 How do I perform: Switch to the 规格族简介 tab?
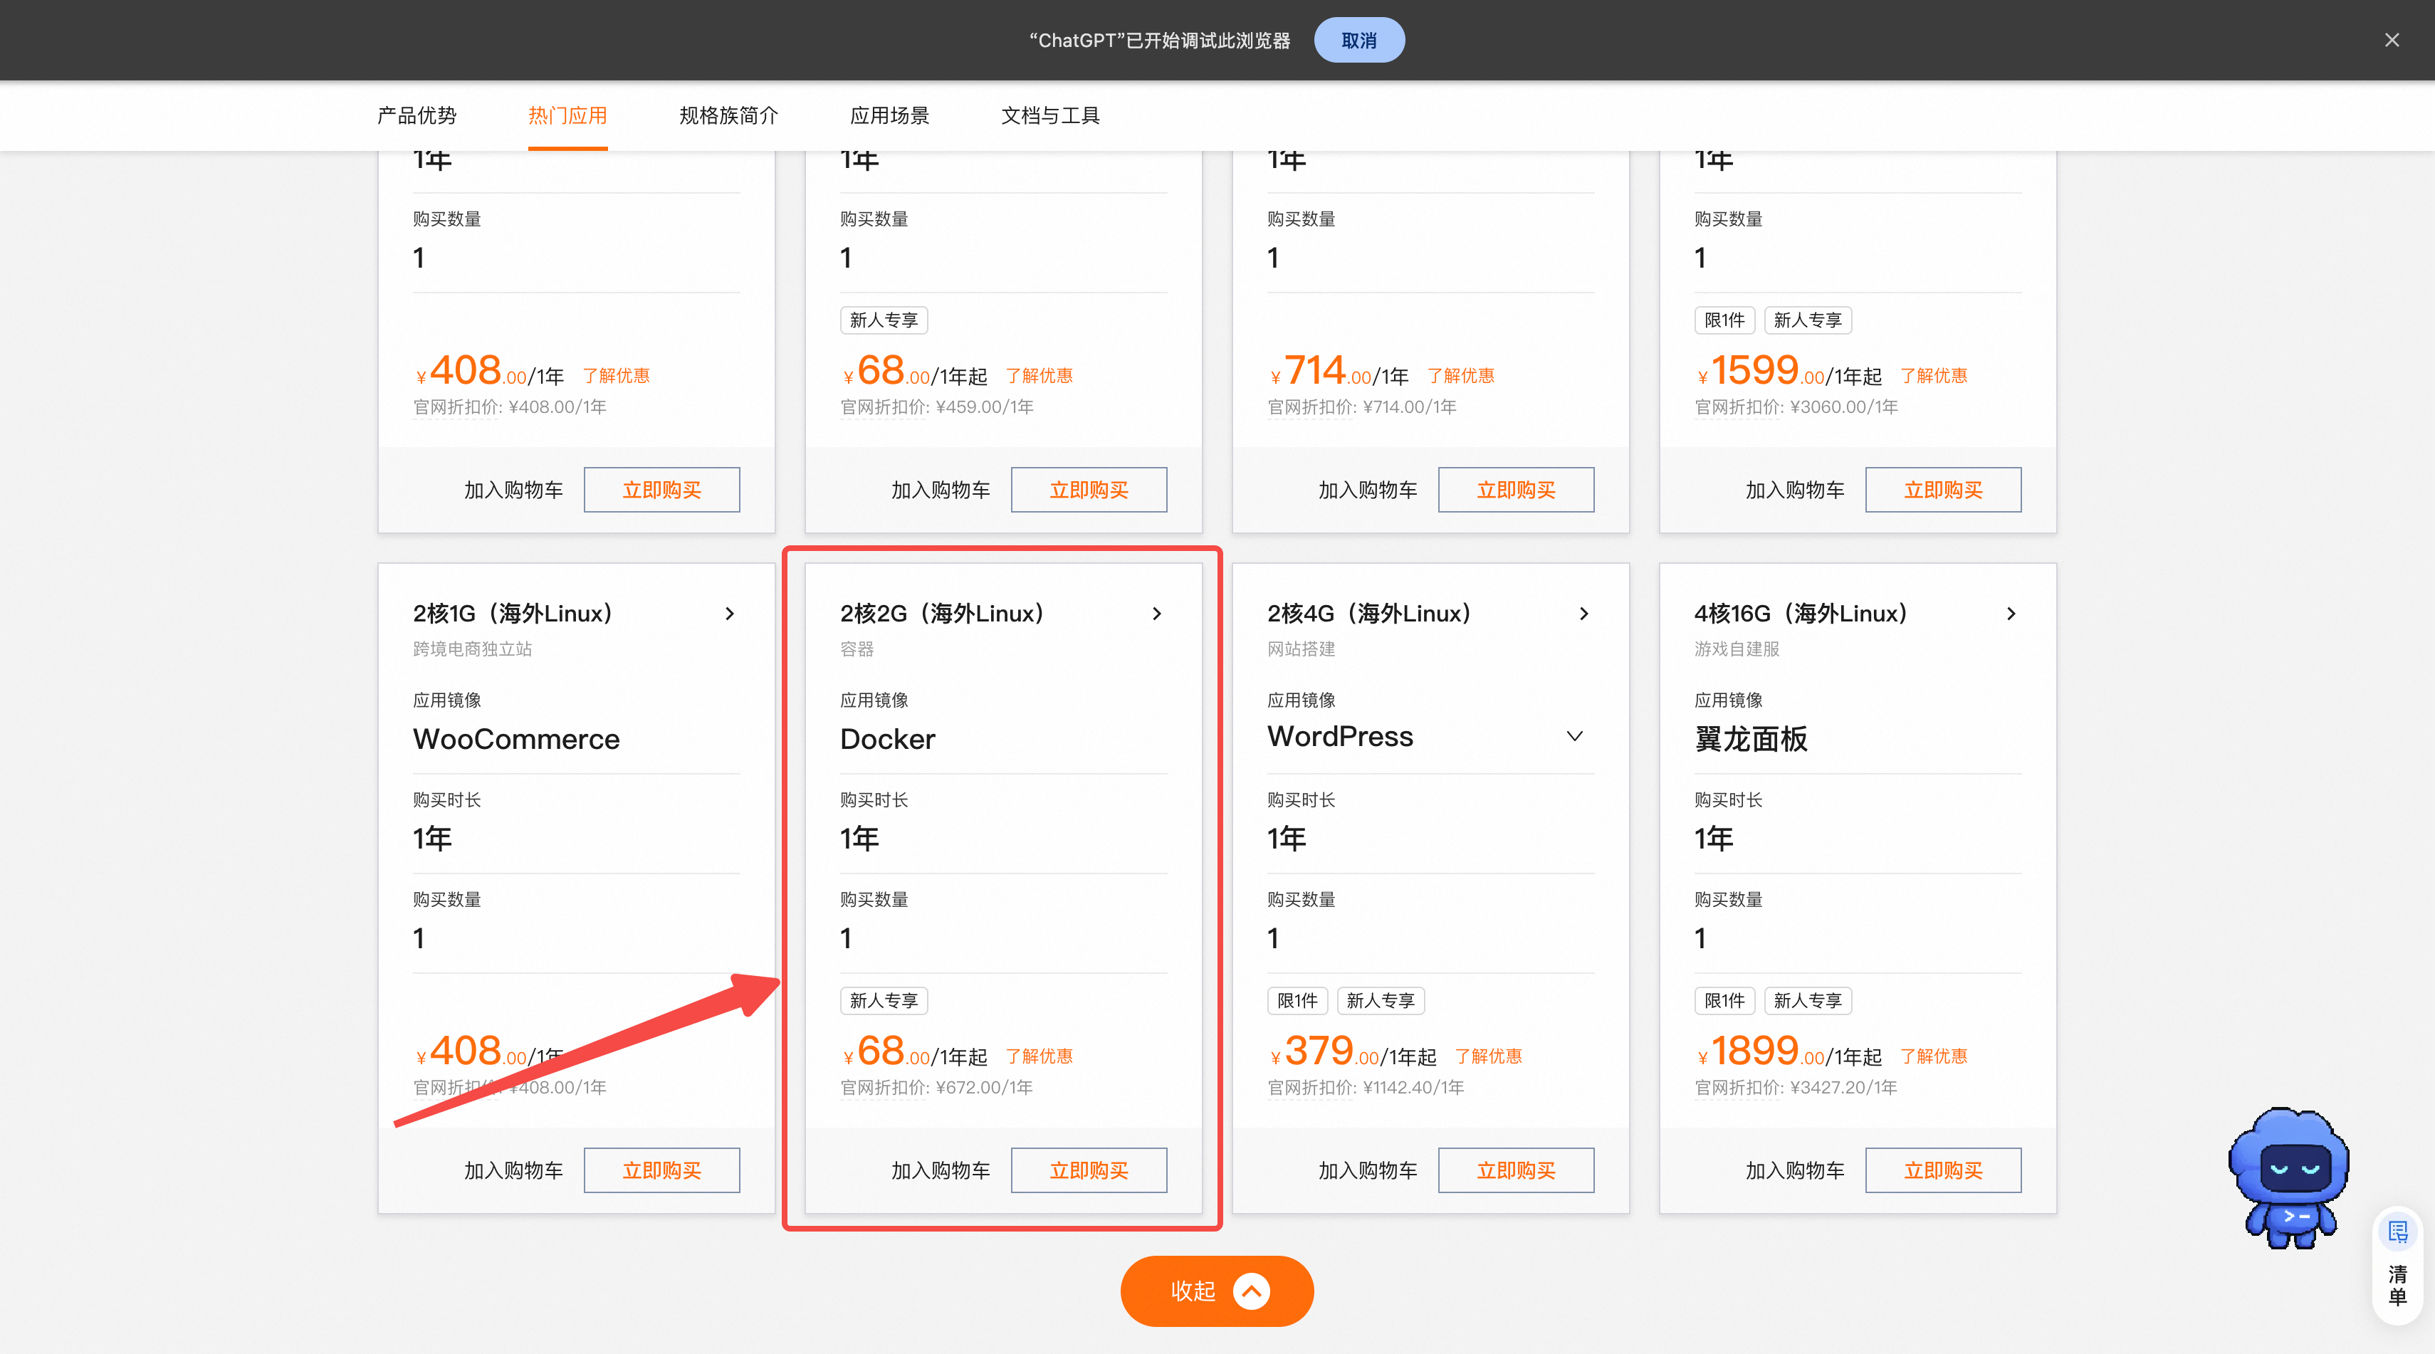coord(729,115)
